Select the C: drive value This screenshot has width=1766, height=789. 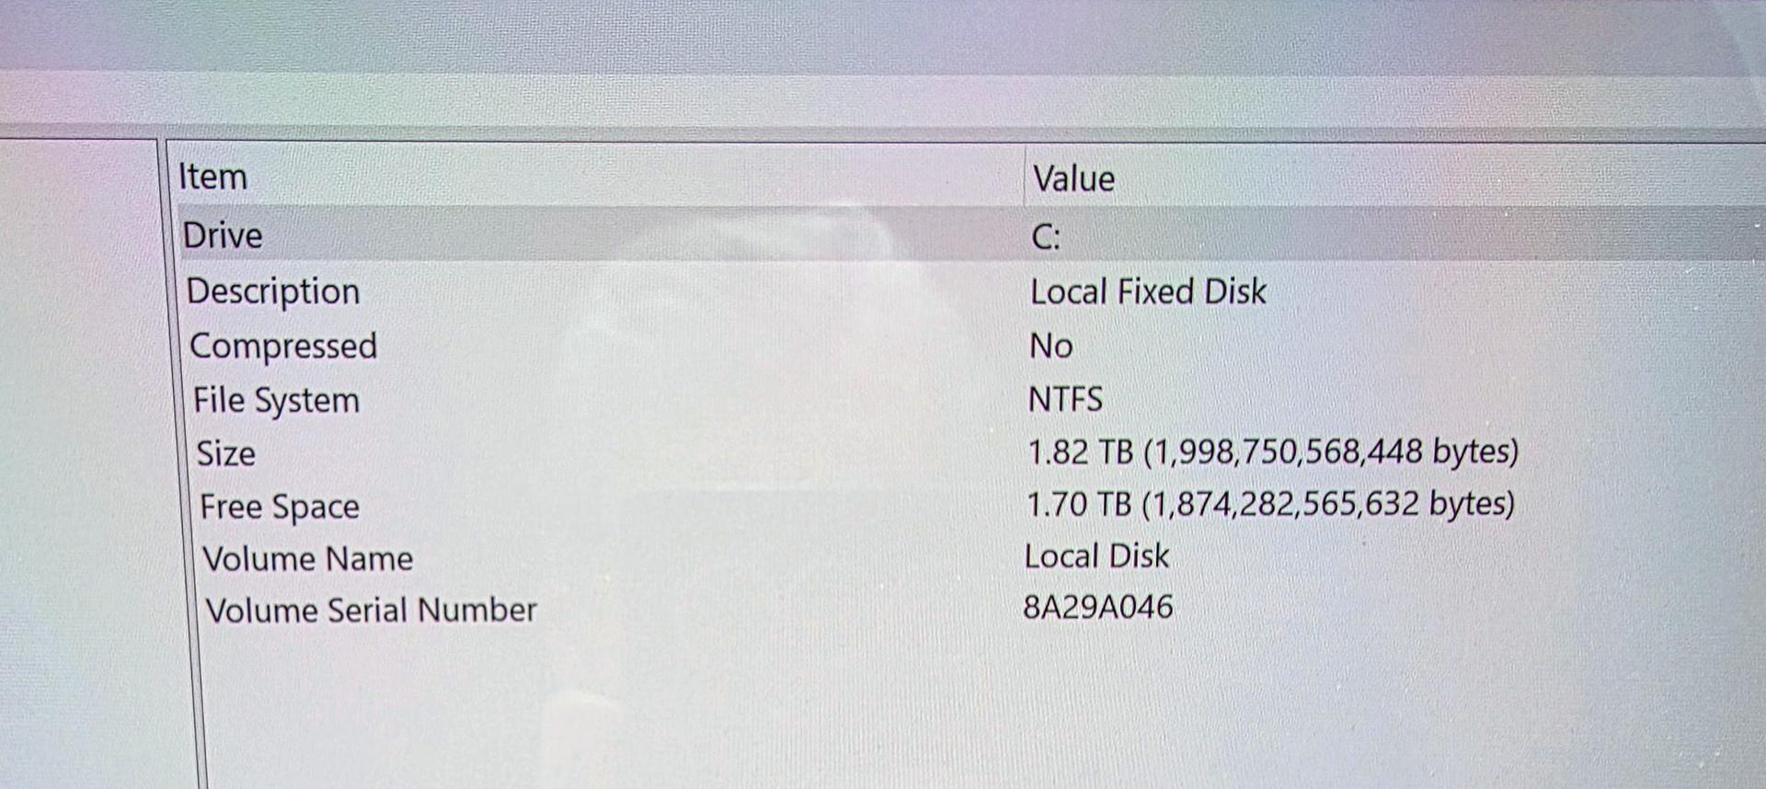tap(1046, 237)
